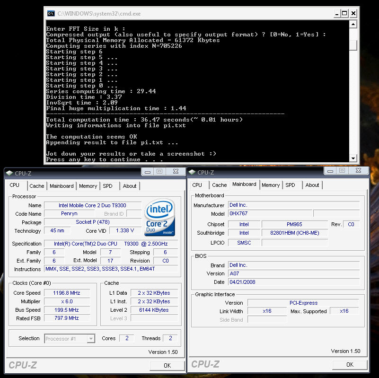This screenshot has width=379, height=378.
Task: Click the Cores count value
Action: click(127, 338)
